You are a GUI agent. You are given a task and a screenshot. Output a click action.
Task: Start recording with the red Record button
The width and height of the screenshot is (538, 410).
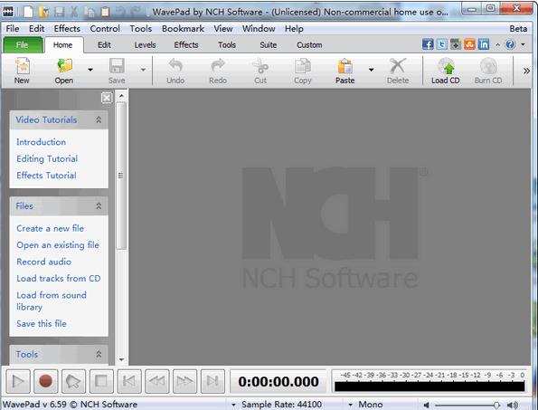tap(45, 381)
